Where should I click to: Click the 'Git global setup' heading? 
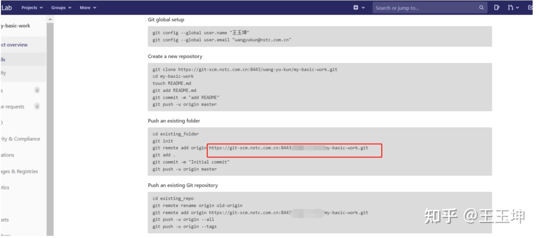click(166, 20)
